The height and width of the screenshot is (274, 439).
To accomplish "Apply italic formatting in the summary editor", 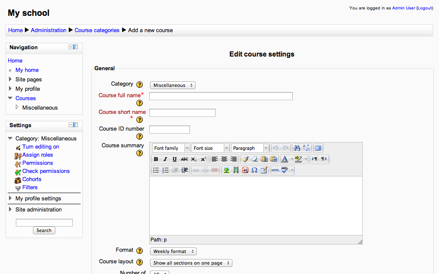I will [165, 159].
